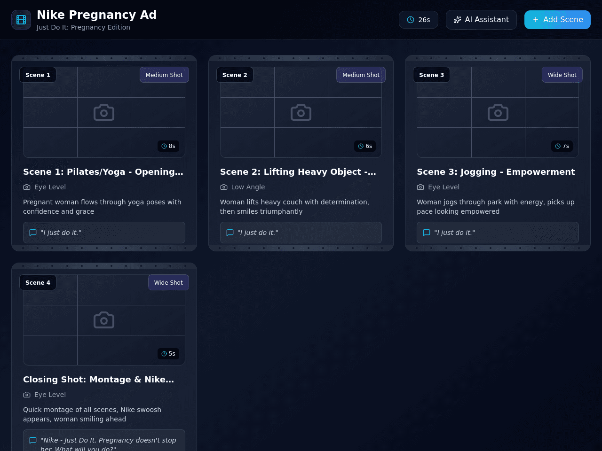Viewport: 602px width, 451px height.
Task: Open the Scene 3 storyboard frame thumbnail
Action: pyautogui.click(x=498, y=112)
